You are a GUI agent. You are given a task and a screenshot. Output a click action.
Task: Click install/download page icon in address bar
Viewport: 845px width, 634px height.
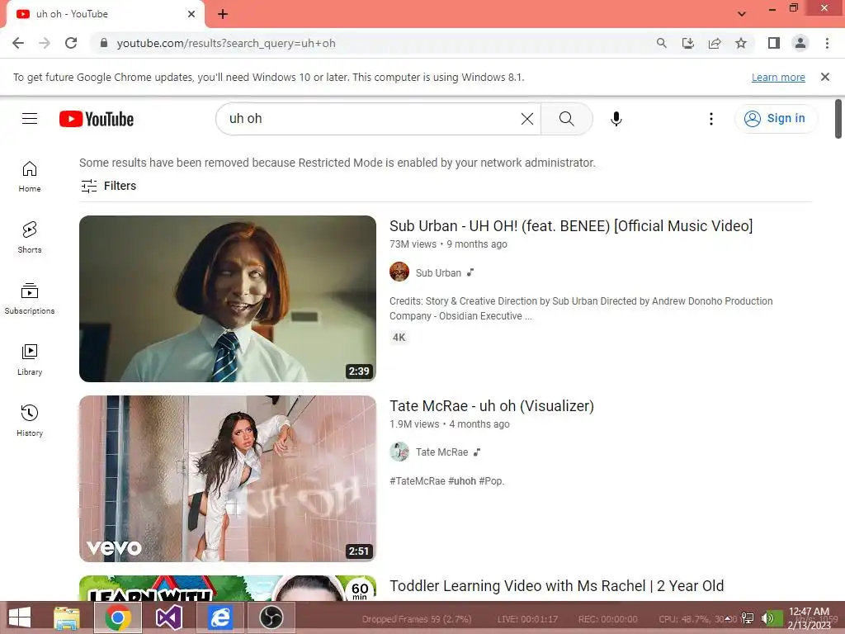click(687, 43)
